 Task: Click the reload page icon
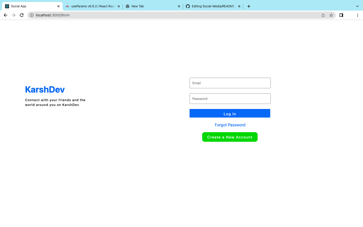(x=21, y=15)
